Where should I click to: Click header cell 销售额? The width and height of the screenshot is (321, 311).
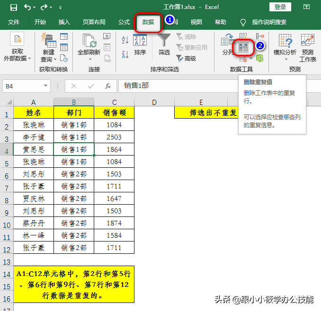(x=114, y=112)
